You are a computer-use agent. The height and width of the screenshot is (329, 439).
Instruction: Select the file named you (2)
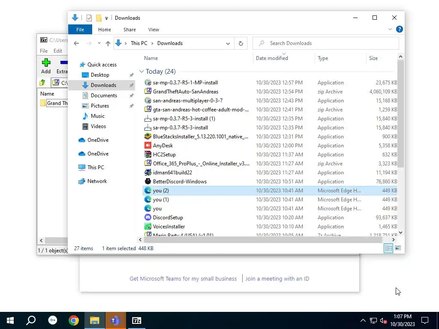pos(270,191)
